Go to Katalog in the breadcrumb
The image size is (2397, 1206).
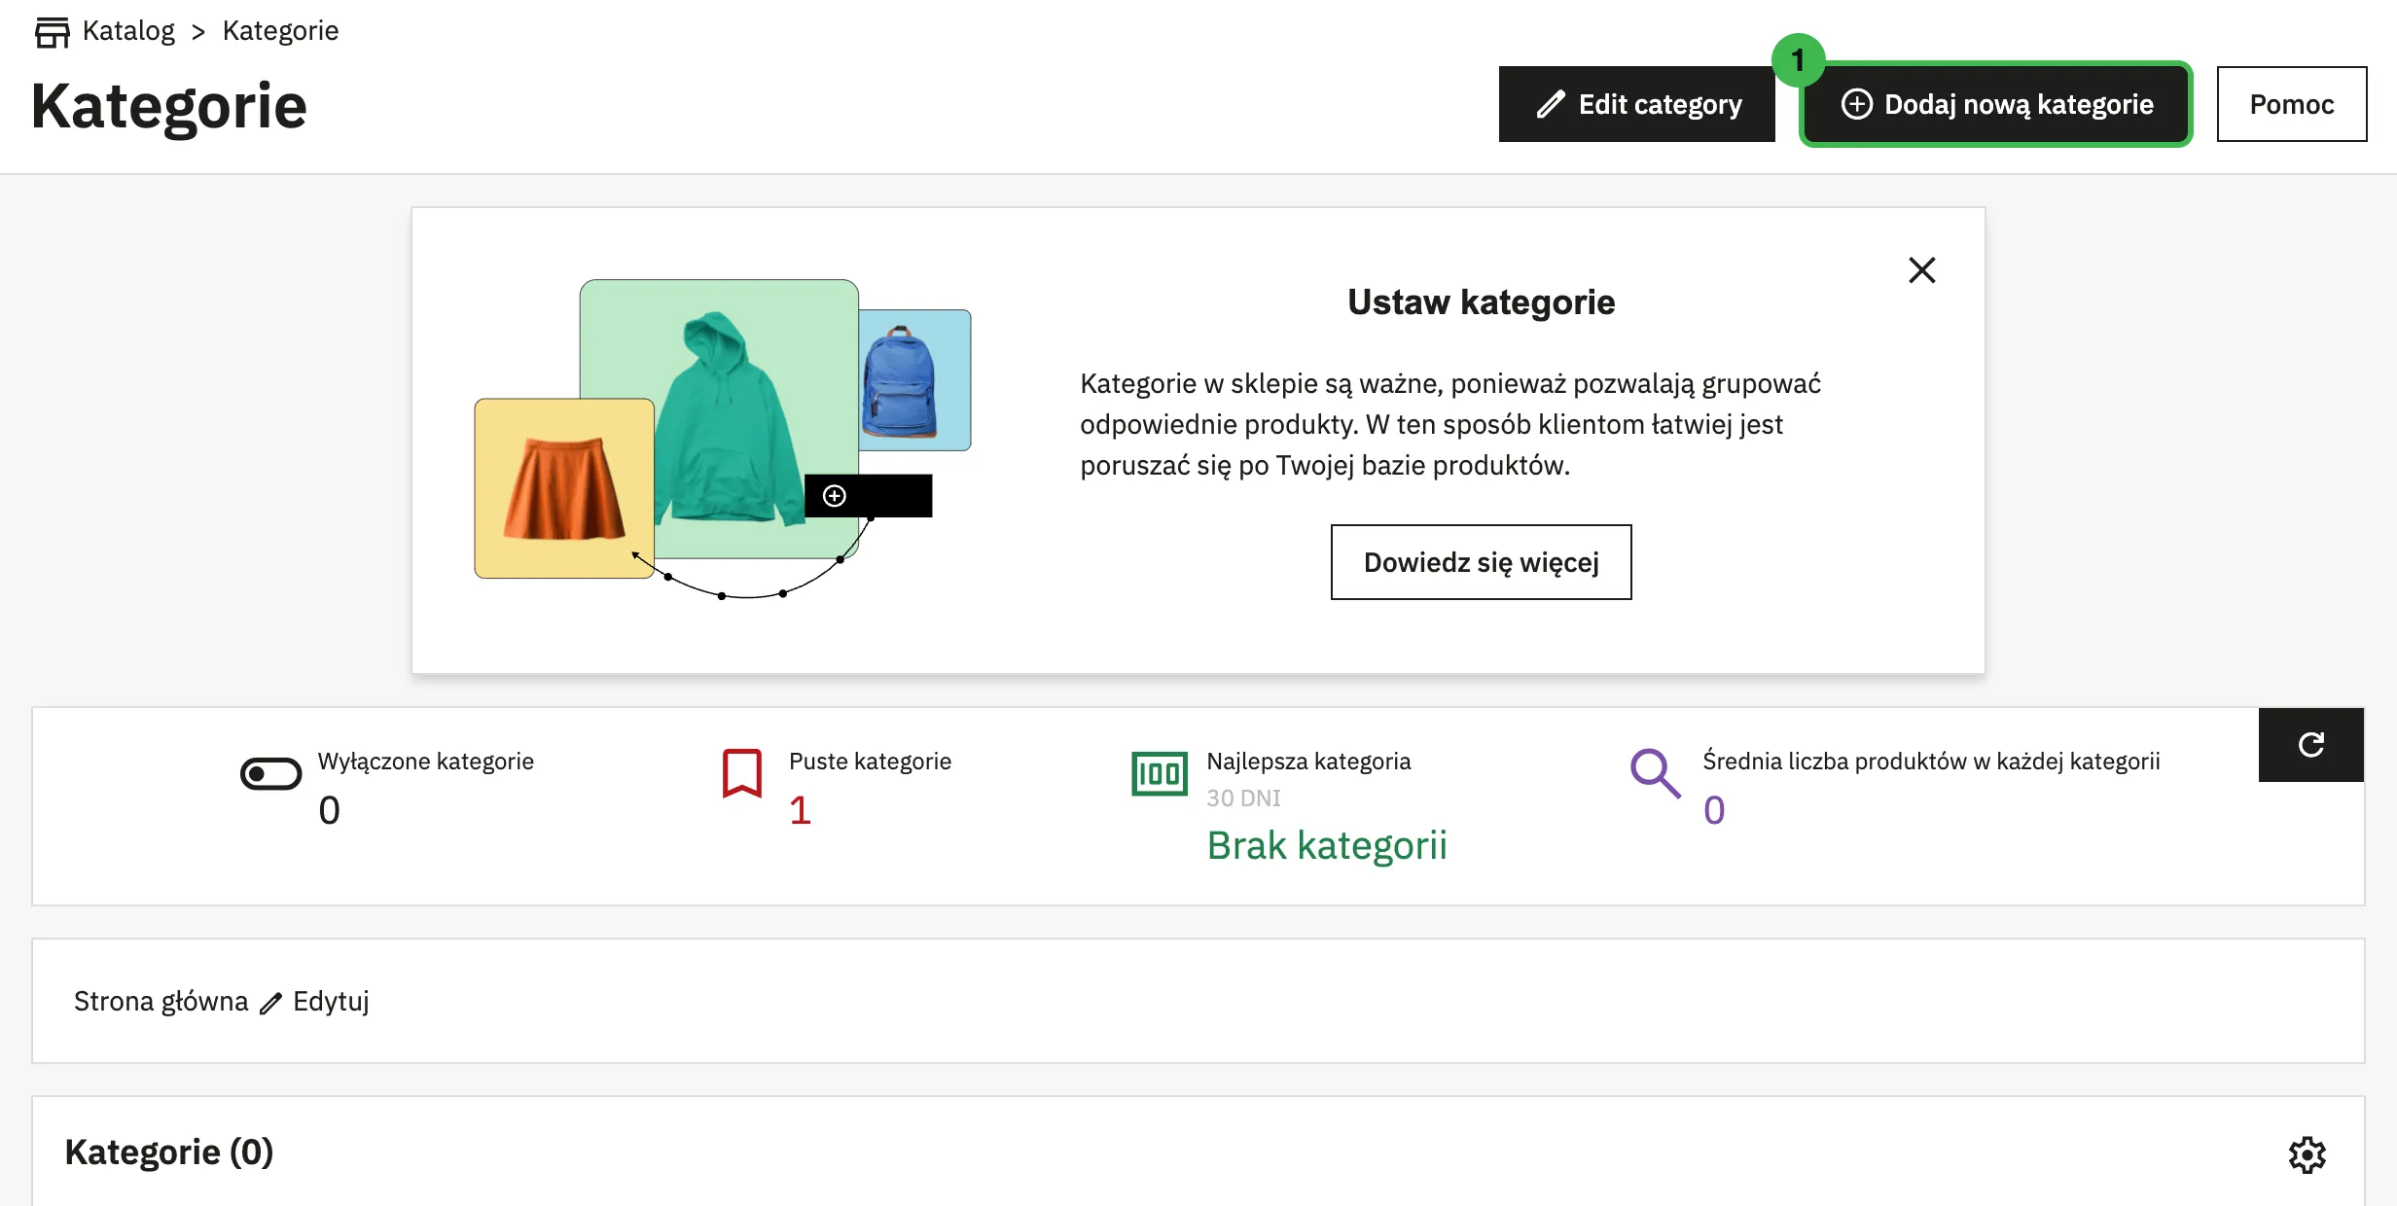coord(128,30)
